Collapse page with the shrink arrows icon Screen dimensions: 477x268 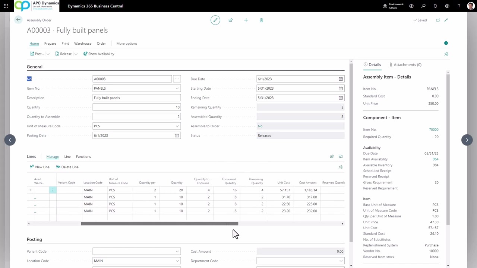[x=446, y=20]
